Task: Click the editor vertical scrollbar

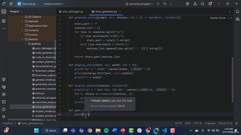Action: 232,79
